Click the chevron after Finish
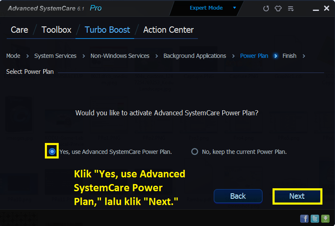The width and height of the screenshot is (335, 226). click(304, 56)
